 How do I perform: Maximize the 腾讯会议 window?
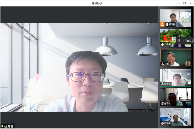pyautogui.click(x=184, y=3)
